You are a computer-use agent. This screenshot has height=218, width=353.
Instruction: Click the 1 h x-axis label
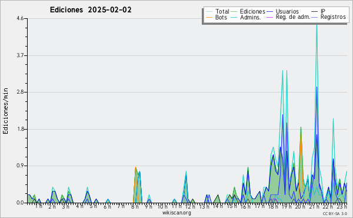[x=39, y=206]
